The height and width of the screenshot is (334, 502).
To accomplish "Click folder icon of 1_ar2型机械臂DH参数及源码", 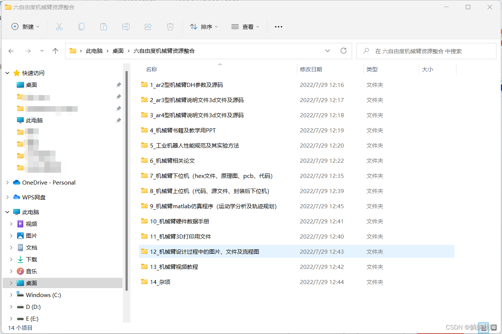I will point(144,85).
